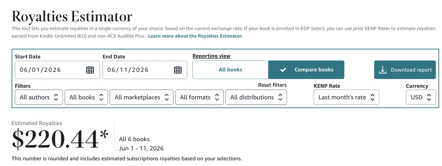Viewport: 442px width, 166px height.
Task: Open the End Date calendar icon
Action: pos(178,70)
